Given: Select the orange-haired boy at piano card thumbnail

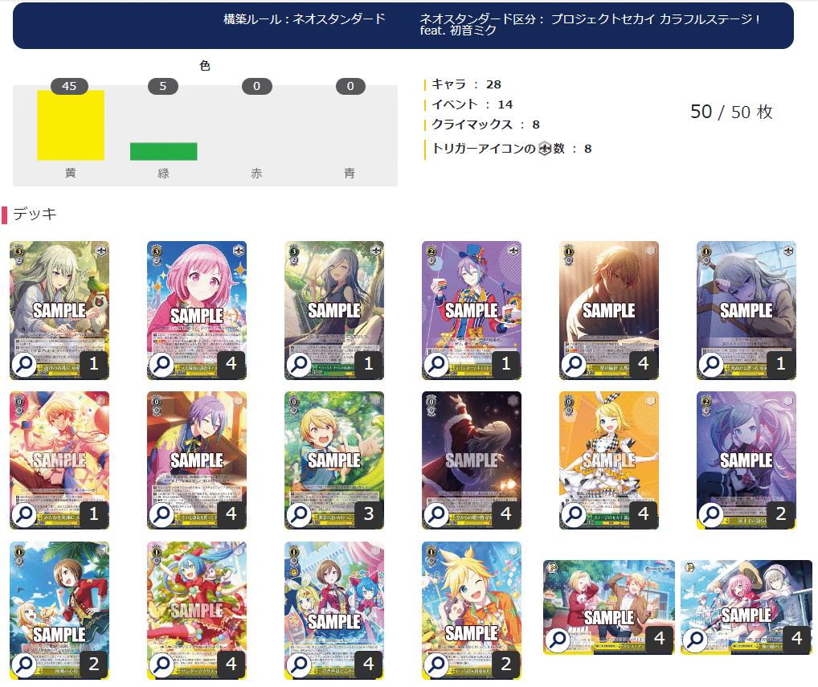Looking at the screenshot, I should click(609, 310).
